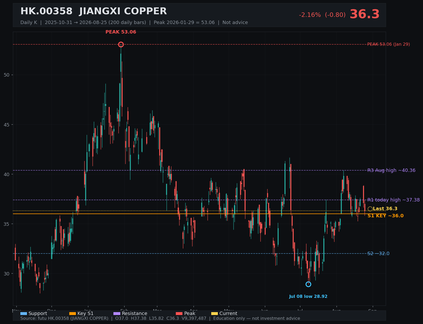Click the '(-0.80)' price change value

click(x=335, y=15)
